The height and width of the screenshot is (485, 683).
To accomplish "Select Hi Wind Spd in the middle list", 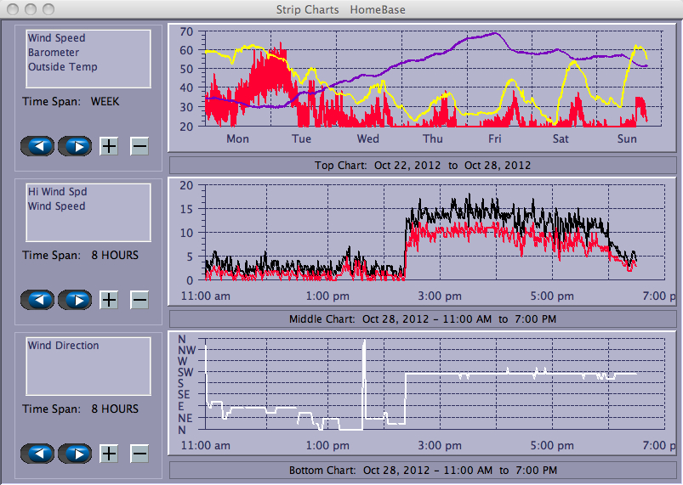I will [57, 192].
